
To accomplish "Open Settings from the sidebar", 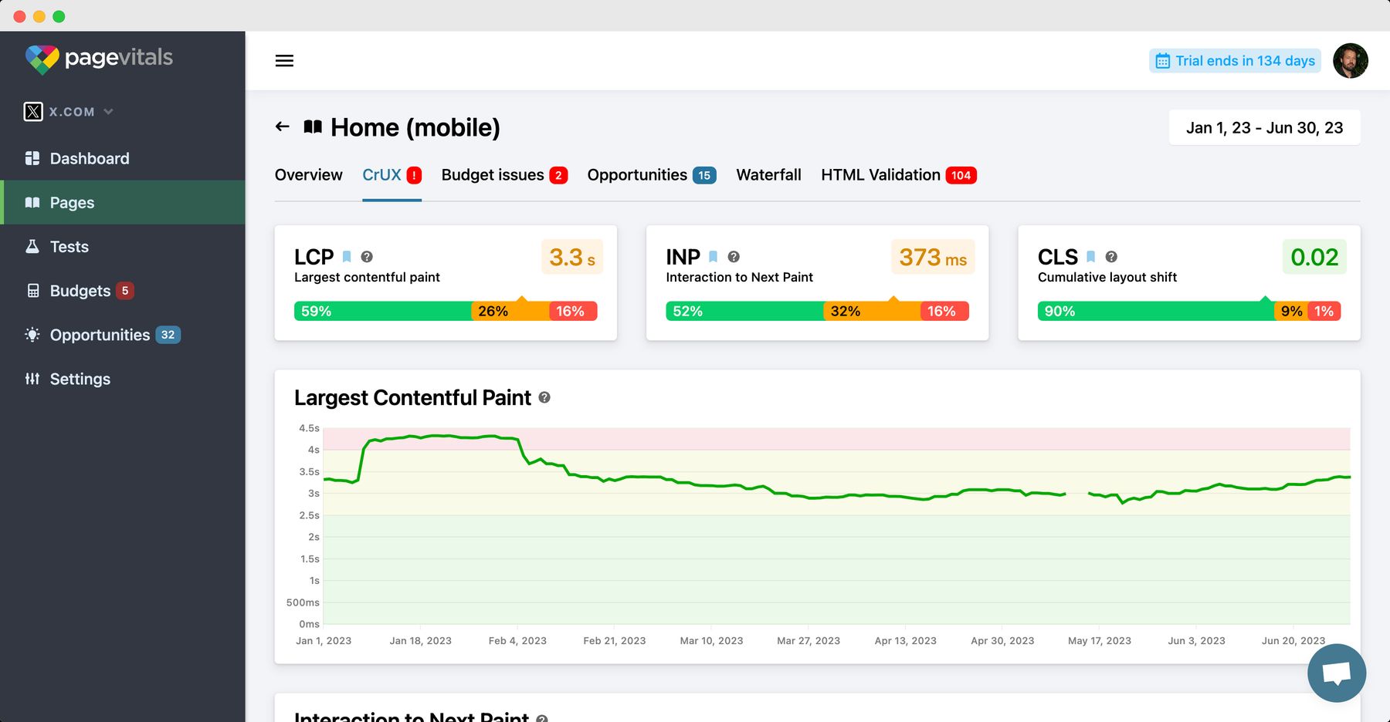I will pyautogui.click(x=80, y=379).
